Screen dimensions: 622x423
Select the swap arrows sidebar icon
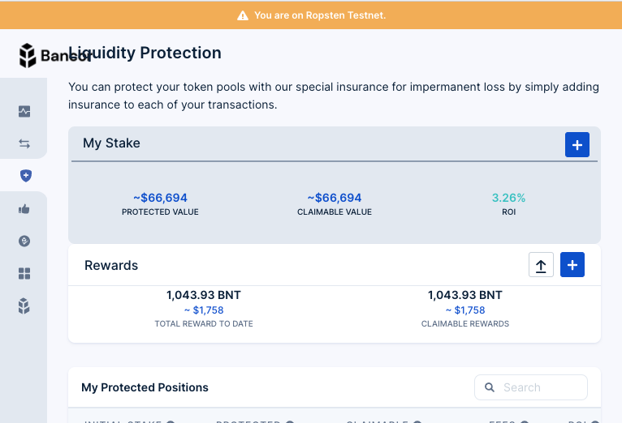coord(24,143)
